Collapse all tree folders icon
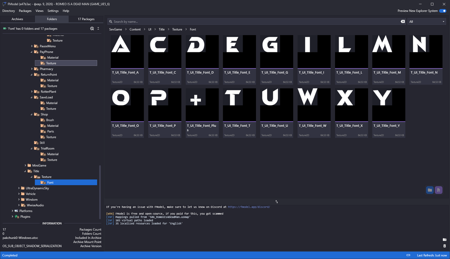Viewport: 450px width, 259px height. [x=98, y=28]
